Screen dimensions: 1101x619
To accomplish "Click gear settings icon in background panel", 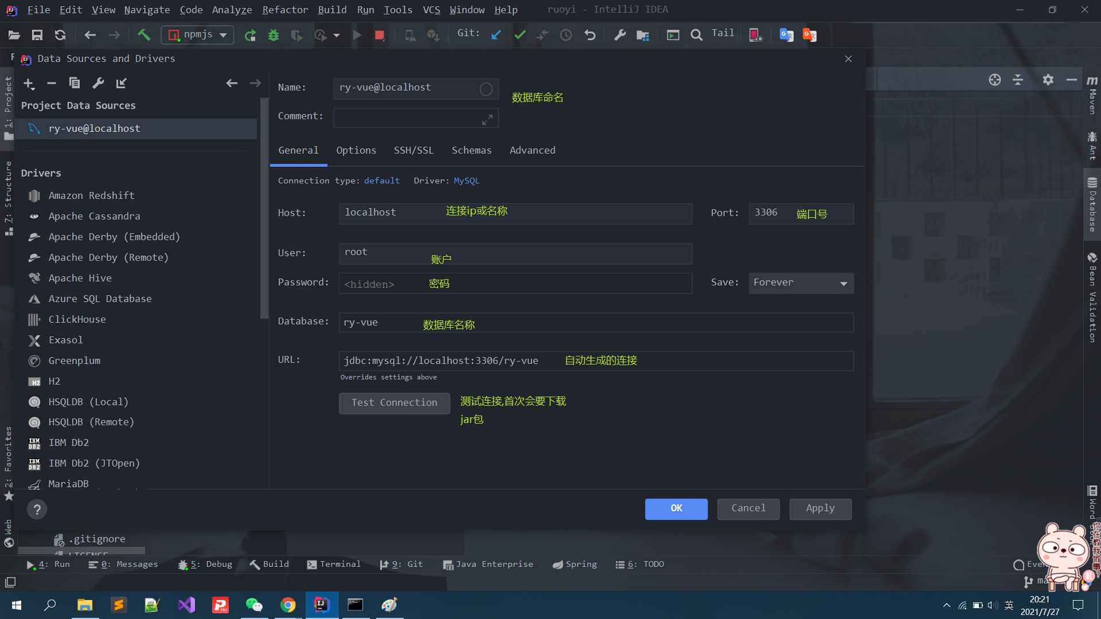I will coord(1048,80).
